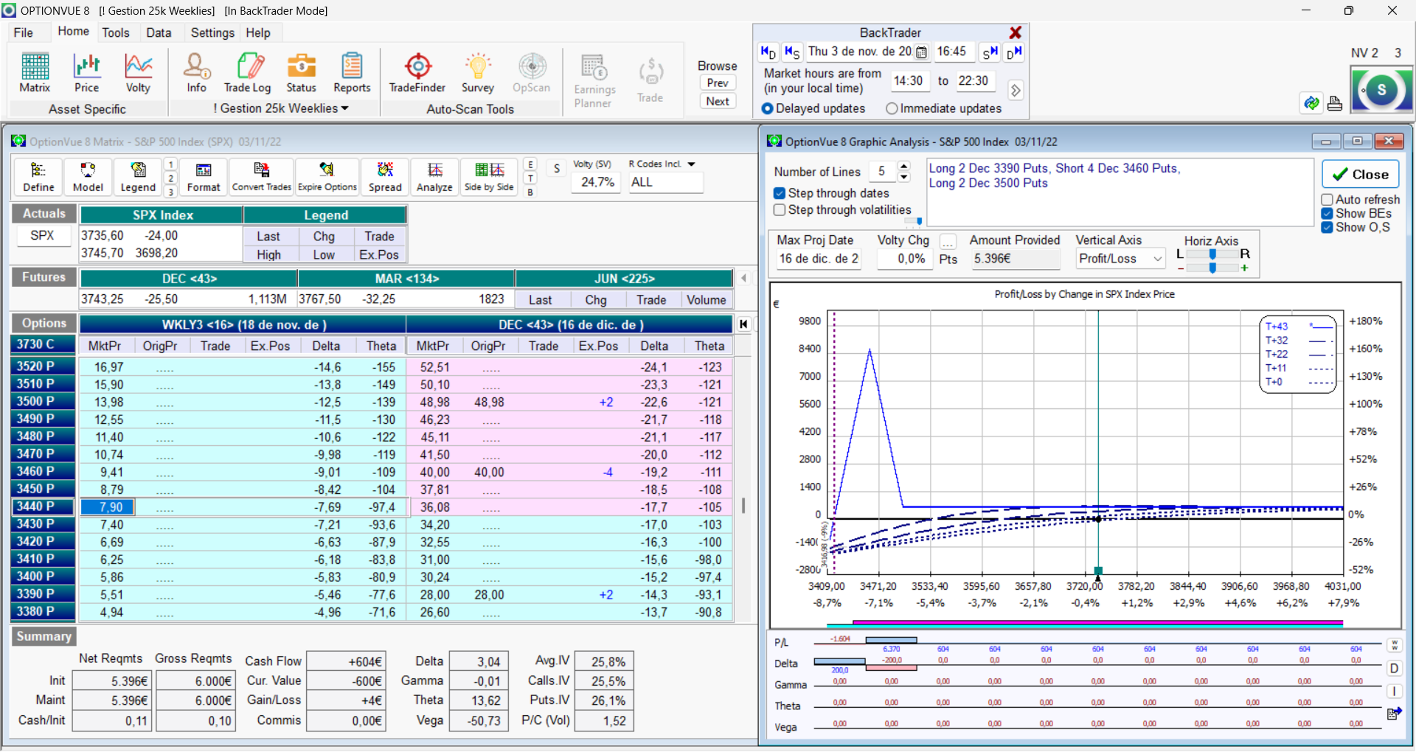Open the Volty chart tool
This screenshot has width=1416, height=752.
[x=138, y=73]
